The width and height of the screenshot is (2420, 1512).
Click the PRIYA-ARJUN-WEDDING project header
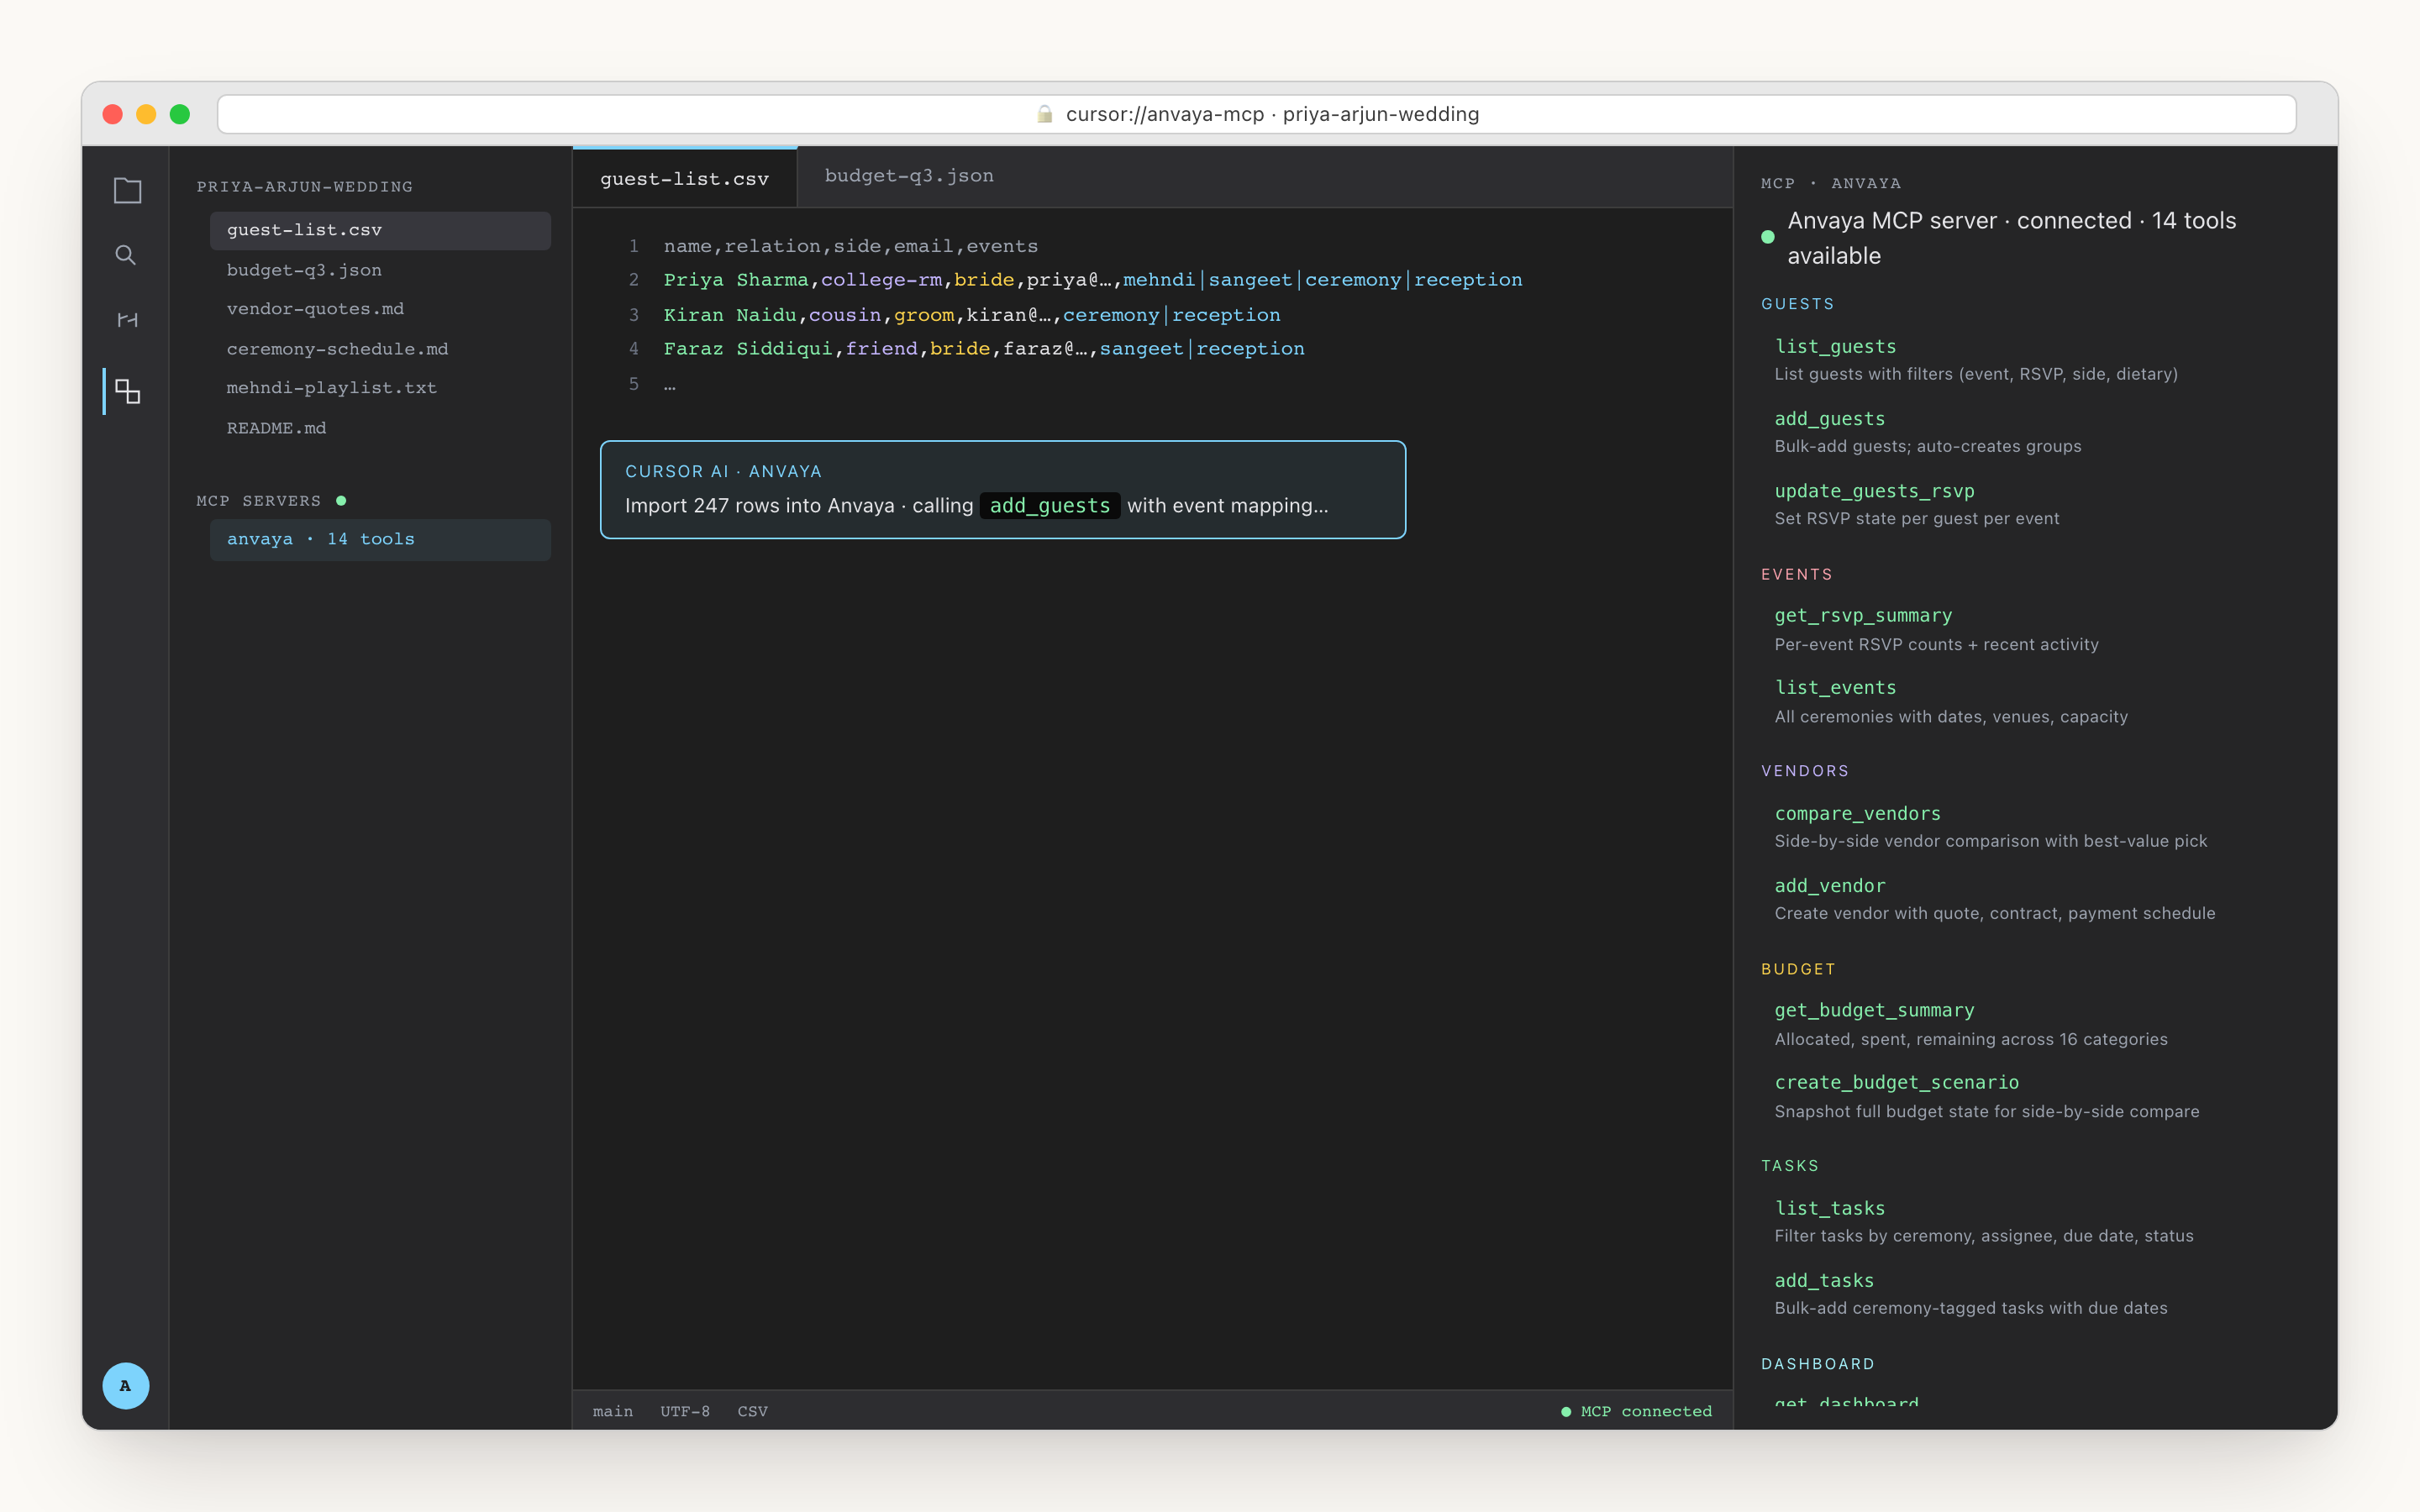[304, 187]
